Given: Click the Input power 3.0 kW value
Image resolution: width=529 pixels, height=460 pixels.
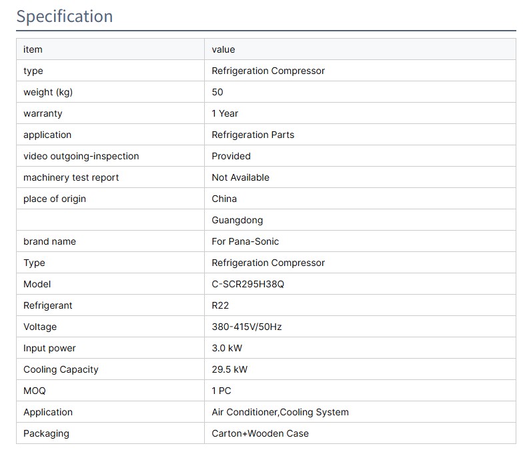Looking at the screenshot, I should (x=227, y=348).
